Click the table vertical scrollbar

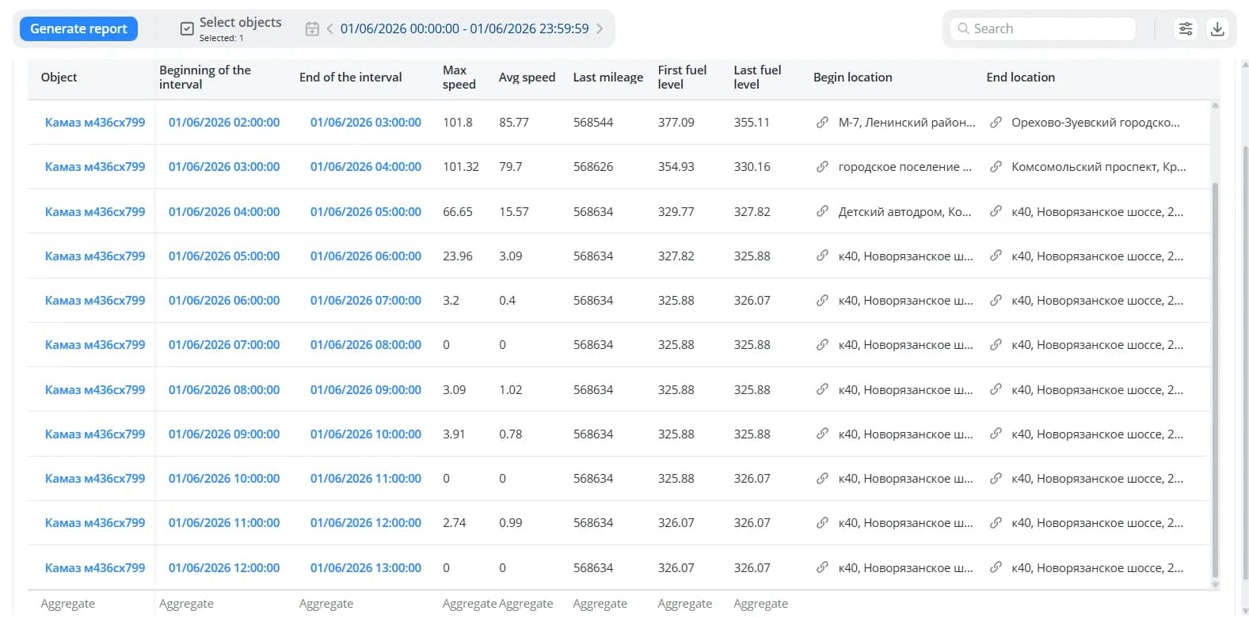pyautogui.click(x=1215, y=380)
